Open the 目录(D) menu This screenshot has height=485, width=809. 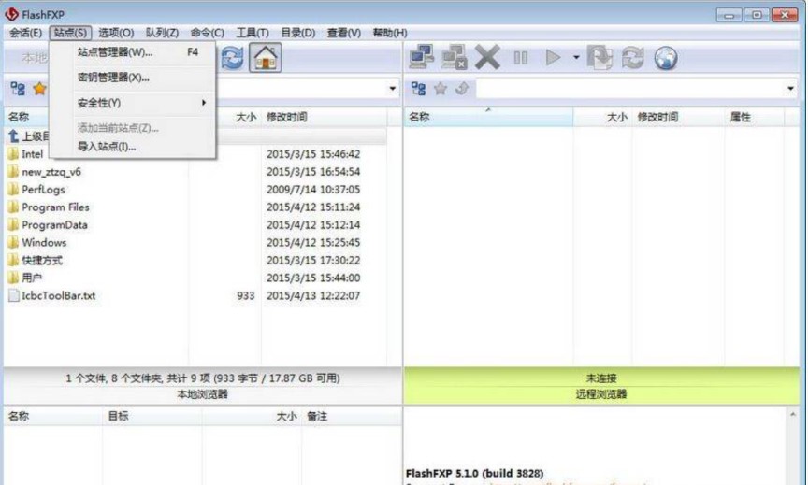(297, 33)
